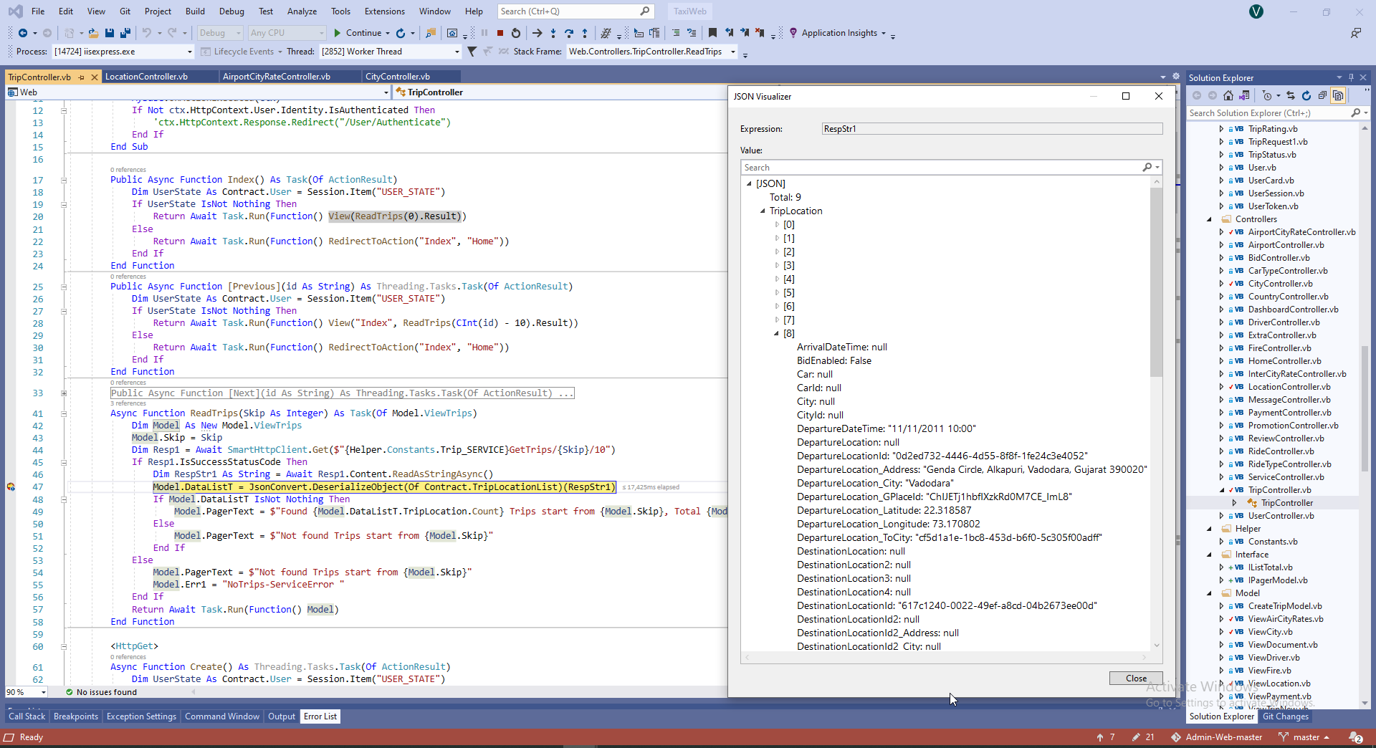Toggle Show All Files in Solution Explorer

pos(1338,95)
